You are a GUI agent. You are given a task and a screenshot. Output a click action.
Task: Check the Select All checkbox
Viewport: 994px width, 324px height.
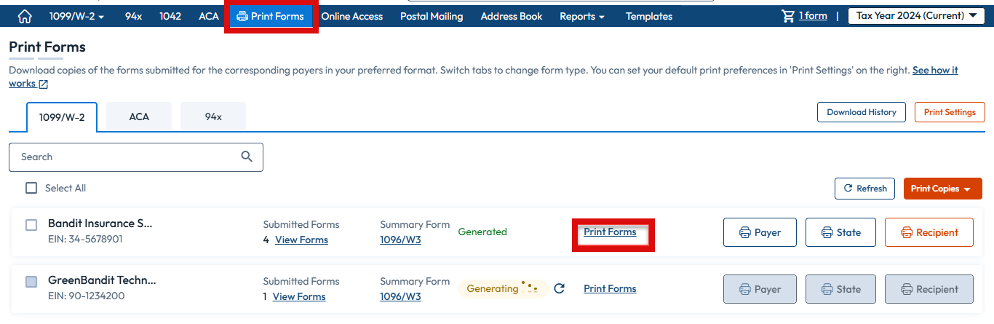tap(31, 188)
